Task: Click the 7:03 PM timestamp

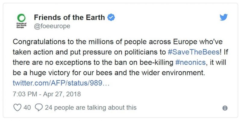Action: (x=25, y=94)
